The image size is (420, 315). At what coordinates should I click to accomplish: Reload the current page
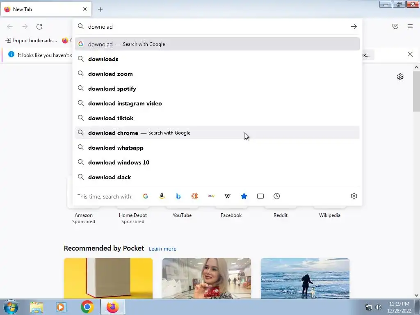point(39,27)
